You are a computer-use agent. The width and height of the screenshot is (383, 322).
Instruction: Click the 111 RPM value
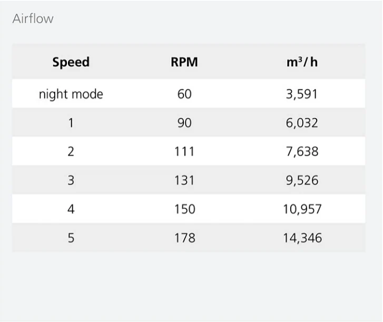(x=184, y=152)
